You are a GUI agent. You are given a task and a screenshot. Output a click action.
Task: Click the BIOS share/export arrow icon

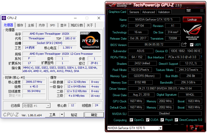184,45
